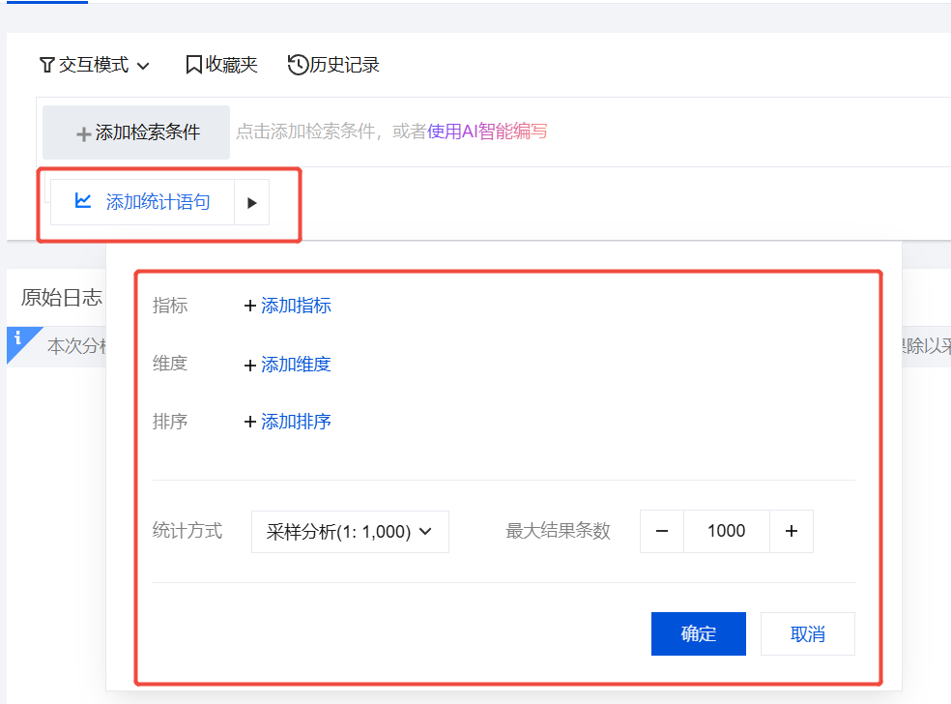Click the 最大结果条数 field showing 1000

(x=726, y=531)
